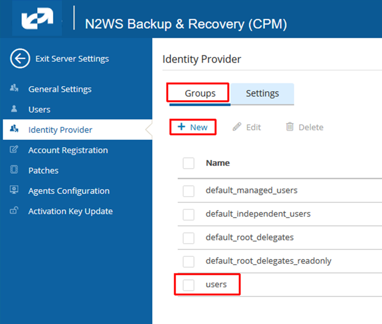This screenshot has width=382, height=324.
Task: Click the Account Registration pencil icon
Action: pos(14,149)
